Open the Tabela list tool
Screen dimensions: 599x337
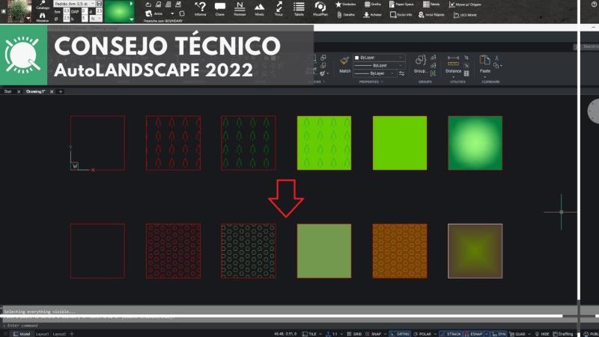pyautogui.click(x=299, y=9)
